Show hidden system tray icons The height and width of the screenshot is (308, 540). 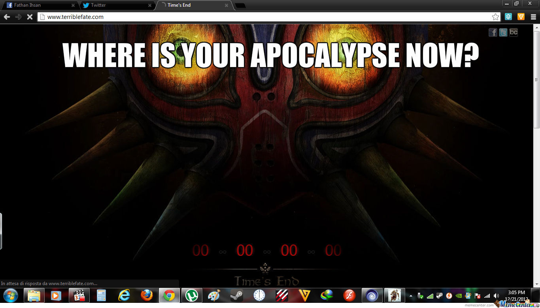[411, 296]
